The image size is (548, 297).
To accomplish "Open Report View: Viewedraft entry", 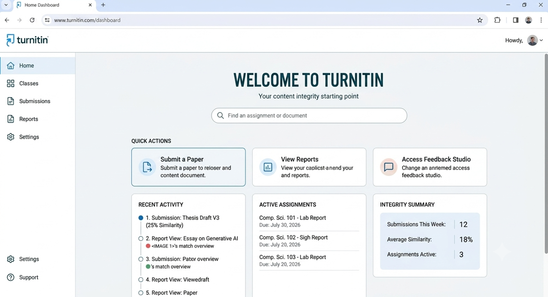I will [177, 280].
